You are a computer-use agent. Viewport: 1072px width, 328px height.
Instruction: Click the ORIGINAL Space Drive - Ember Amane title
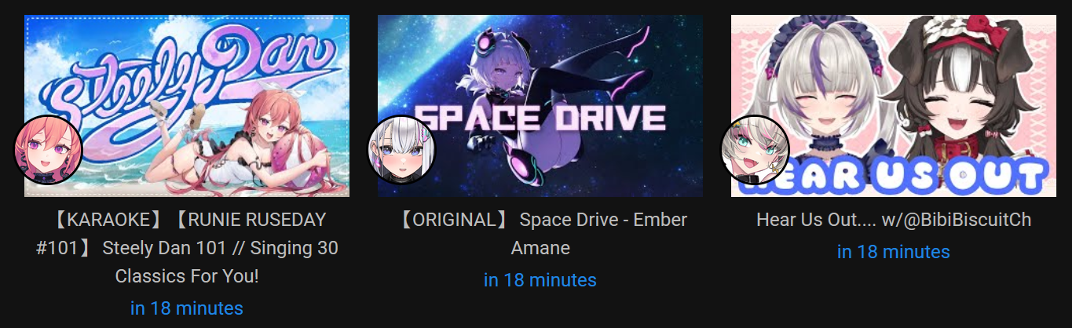coord(540,234)
